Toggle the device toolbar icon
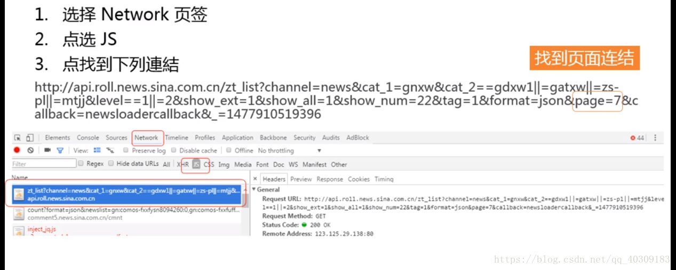676x270 pixels. coord(30,138)
